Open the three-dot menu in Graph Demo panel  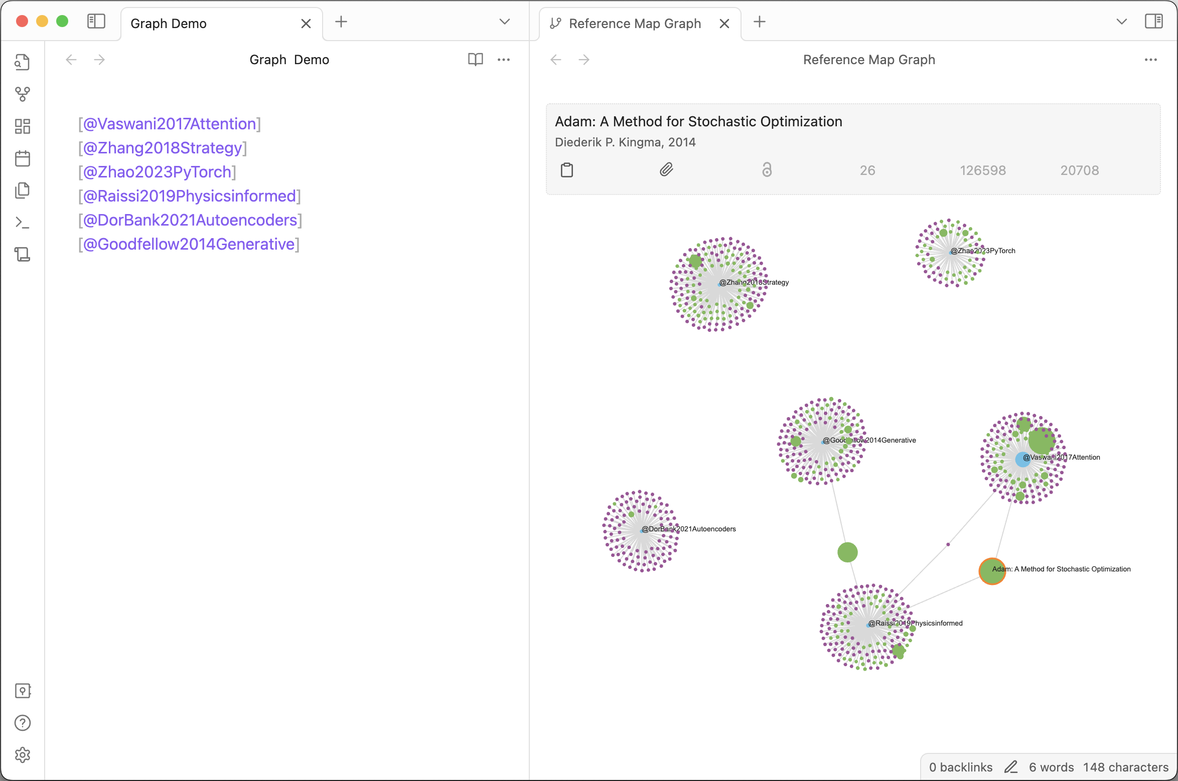(x=504, y=59)
